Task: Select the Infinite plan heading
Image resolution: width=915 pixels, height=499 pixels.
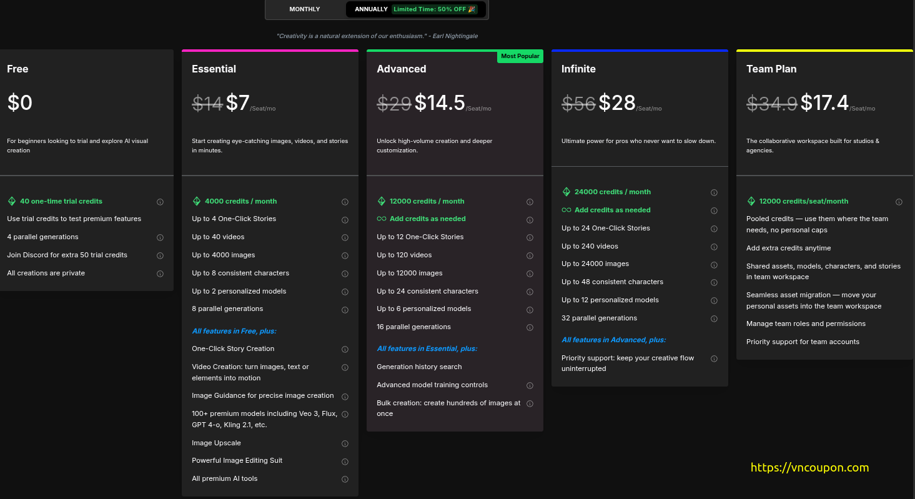Action: tap(578, 69)
